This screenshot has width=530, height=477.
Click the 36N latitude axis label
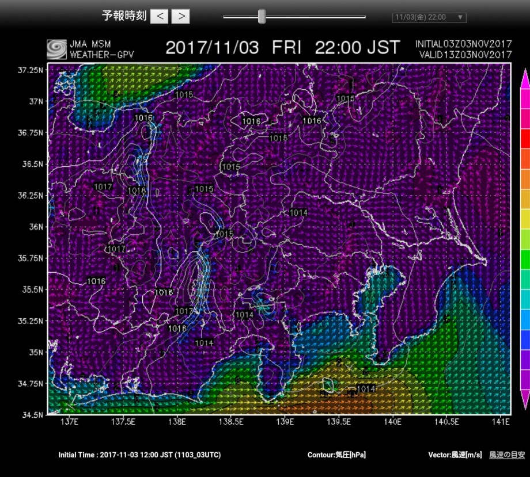pos(36,227)
